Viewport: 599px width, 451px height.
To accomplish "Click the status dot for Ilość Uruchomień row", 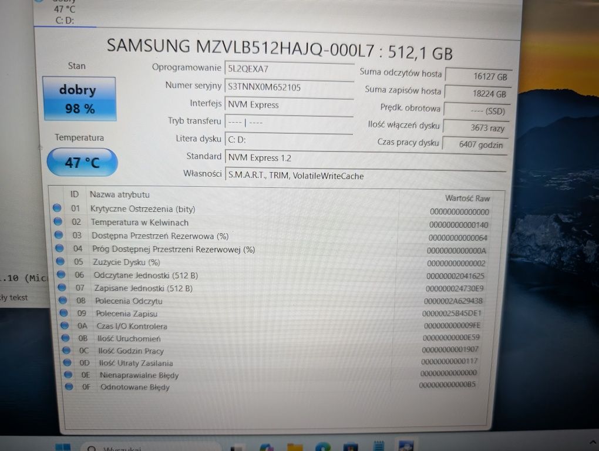I will 65,338.
